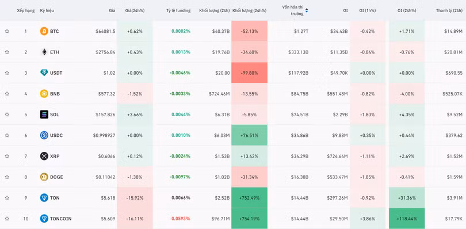
Task: Open the DOGE symbol link
Action: [x=56, y=177]
